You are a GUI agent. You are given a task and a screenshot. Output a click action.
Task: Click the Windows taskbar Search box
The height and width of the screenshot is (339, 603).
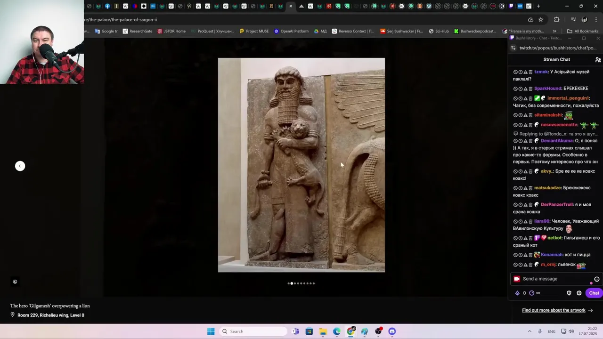pos(253,331)
